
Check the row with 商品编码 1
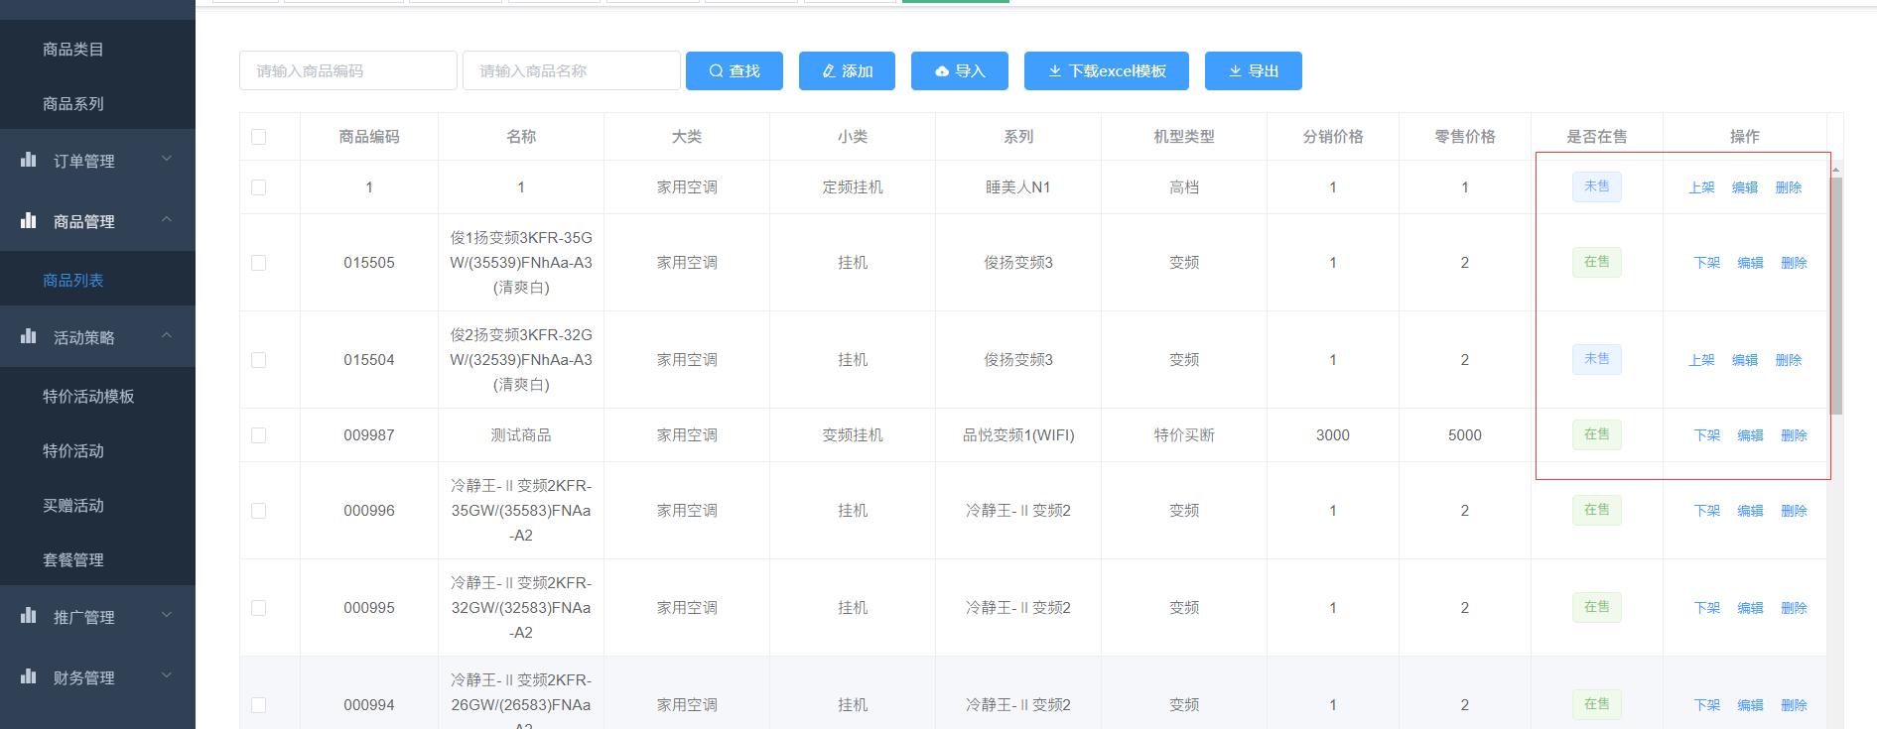pyautogui.click(x=259, y=187)
